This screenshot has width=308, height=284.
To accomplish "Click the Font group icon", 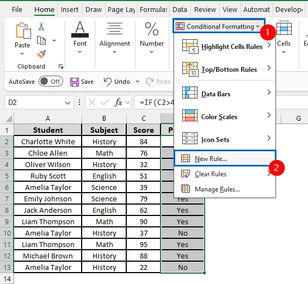I will tap(80, 29).
